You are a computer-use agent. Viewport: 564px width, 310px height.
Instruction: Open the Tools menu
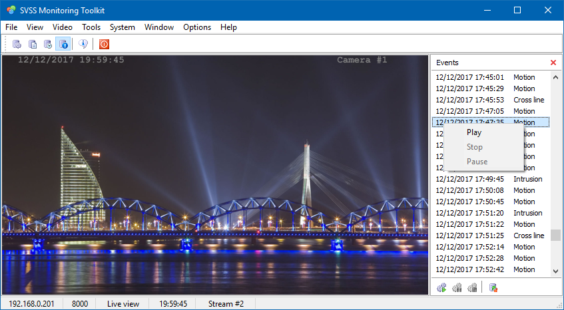click(91, 27)
